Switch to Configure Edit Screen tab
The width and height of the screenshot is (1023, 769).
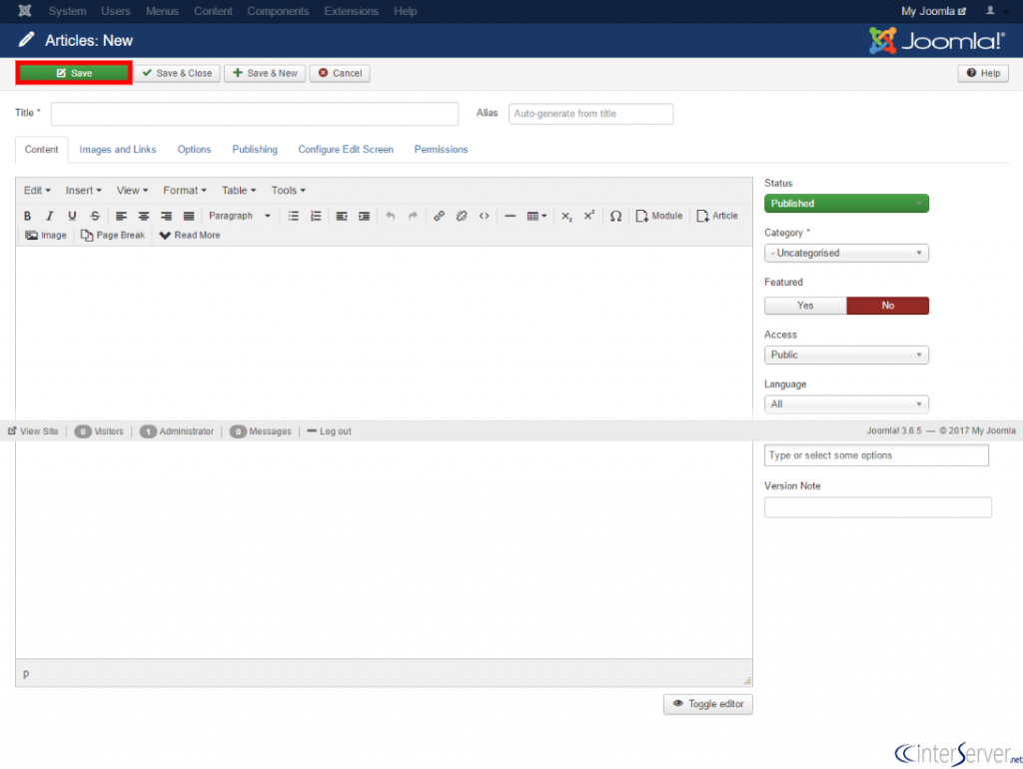[x=346, y=150]
